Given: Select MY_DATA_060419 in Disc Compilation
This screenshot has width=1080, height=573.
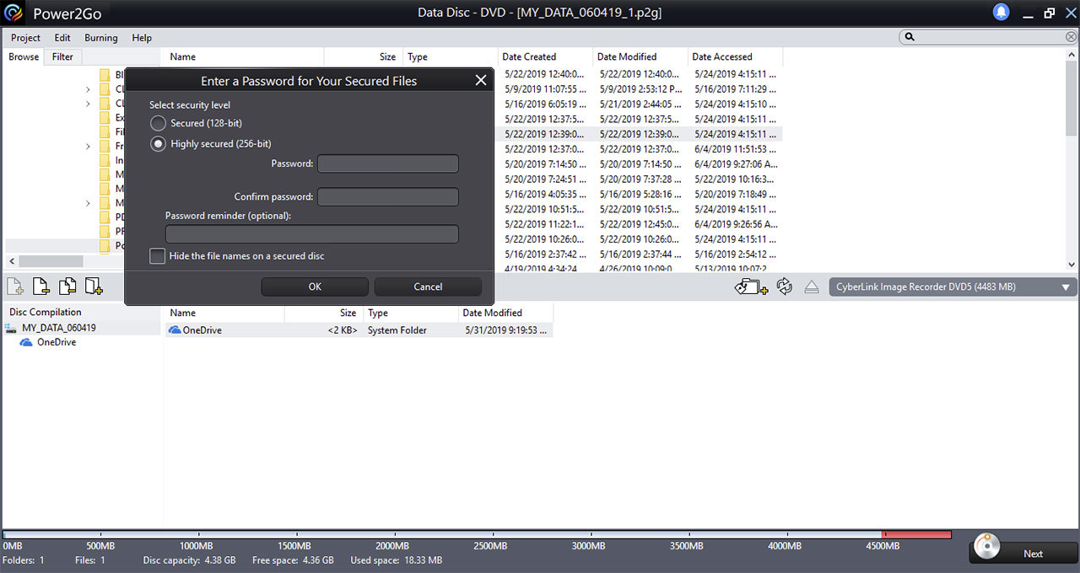Looking at the screenshot, I should (x=58, y=328).
